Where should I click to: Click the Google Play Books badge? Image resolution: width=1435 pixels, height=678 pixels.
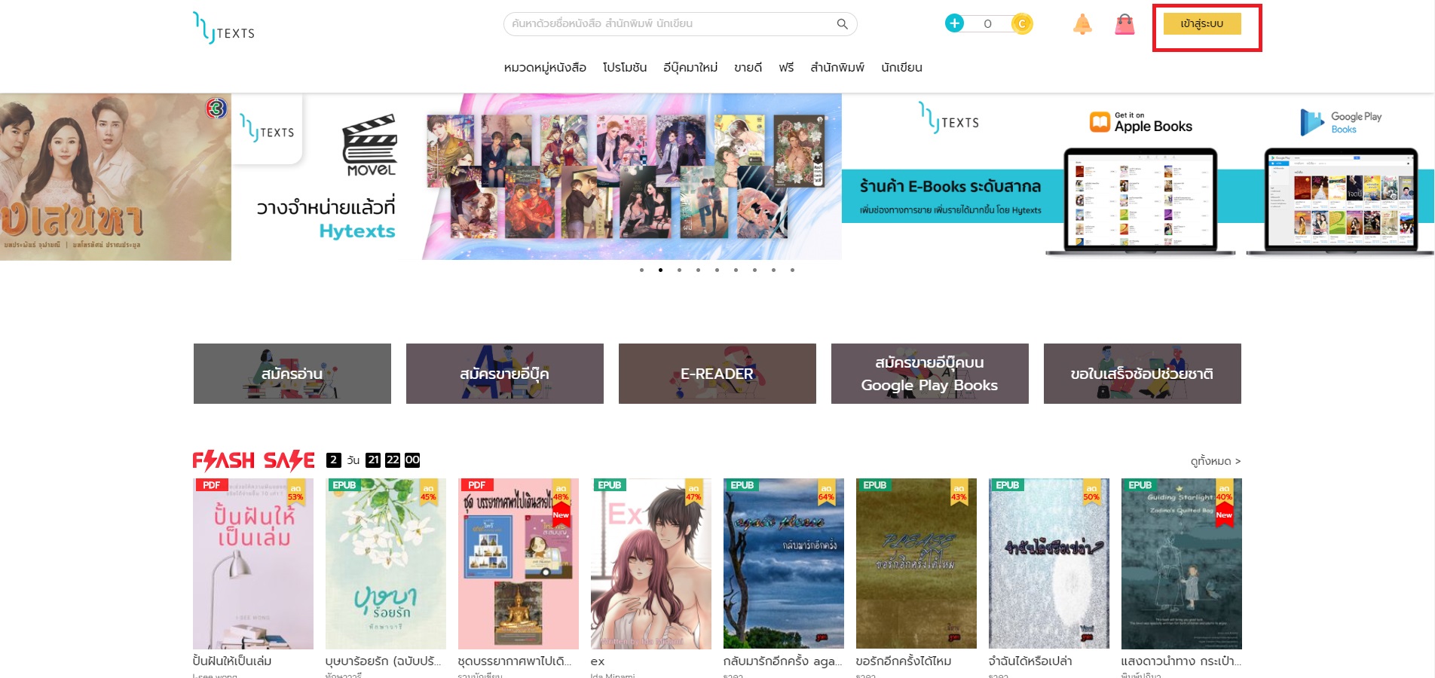tap(1342, 121)
